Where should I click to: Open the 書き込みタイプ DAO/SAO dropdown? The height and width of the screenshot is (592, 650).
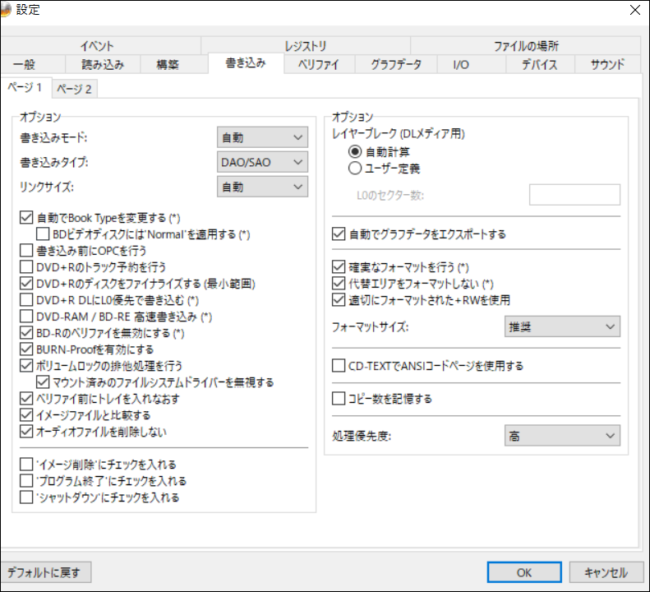(262, 162)
